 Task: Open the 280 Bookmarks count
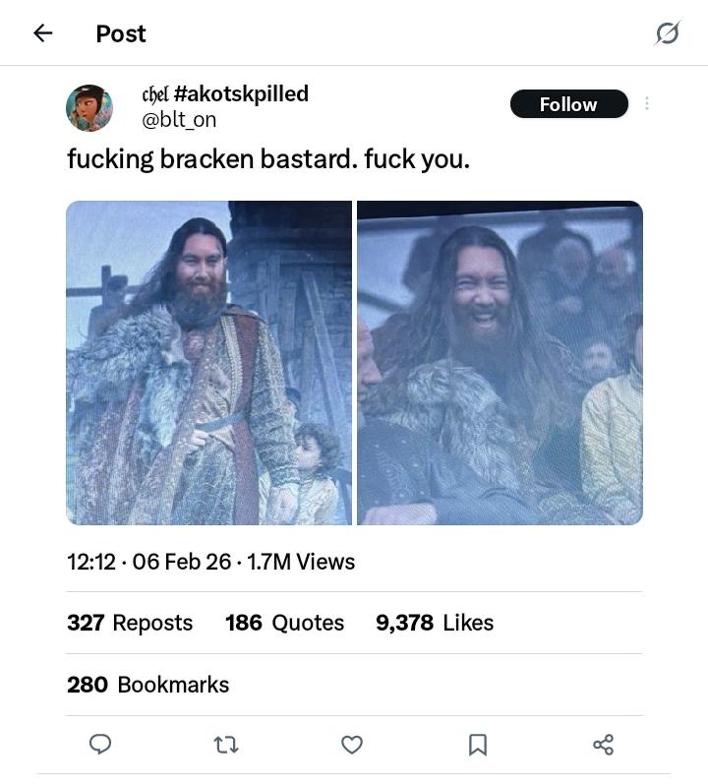click(147, 685)
